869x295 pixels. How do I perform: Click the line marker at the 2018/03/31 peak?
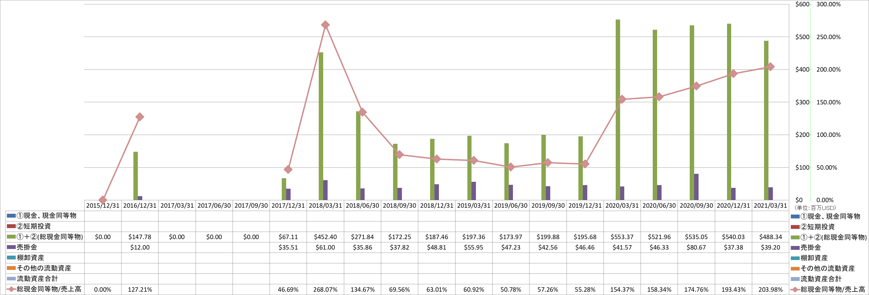325,25
